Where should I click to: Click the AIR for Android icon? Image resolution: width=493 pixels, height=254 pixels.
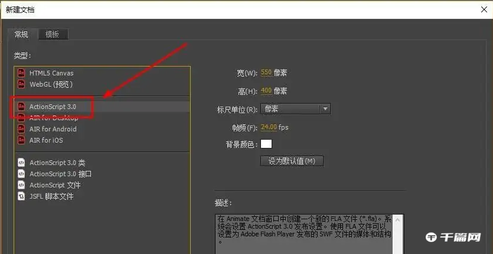point(21,128)
